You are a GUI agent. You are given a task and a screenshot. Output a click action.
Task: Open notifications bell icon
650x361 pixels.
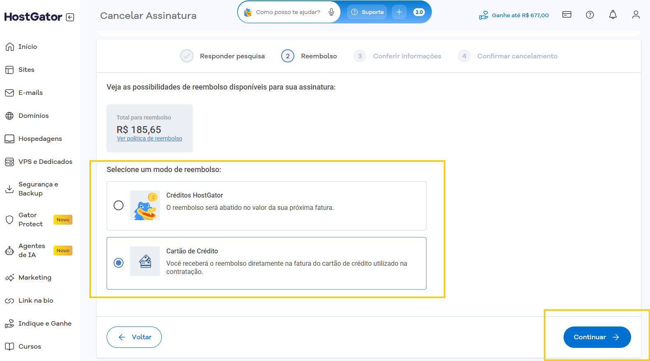coord(613,15)
